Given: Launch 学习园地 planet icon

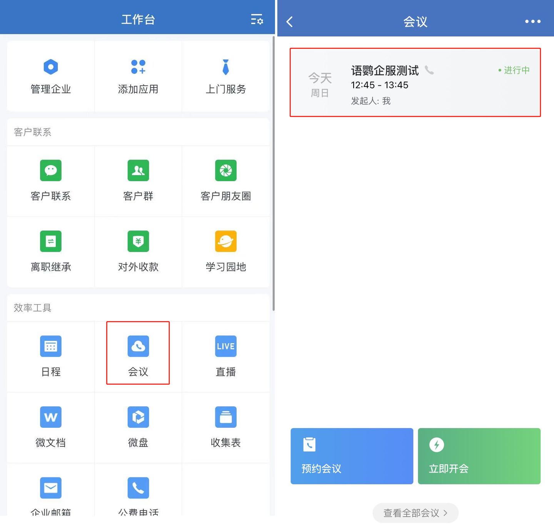Looking at the screenshot, I should tap(225, 241).
